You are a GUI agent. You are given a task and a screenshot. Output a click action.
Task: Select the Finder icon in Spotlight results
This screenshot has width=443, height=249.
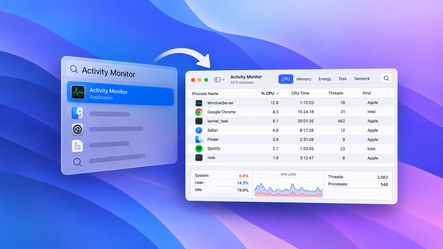(77, 113)
